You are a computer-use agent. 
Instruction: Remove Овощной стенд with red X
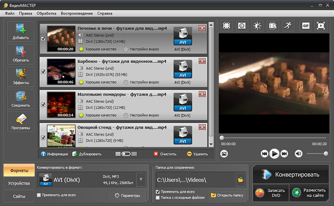(202, 127)
